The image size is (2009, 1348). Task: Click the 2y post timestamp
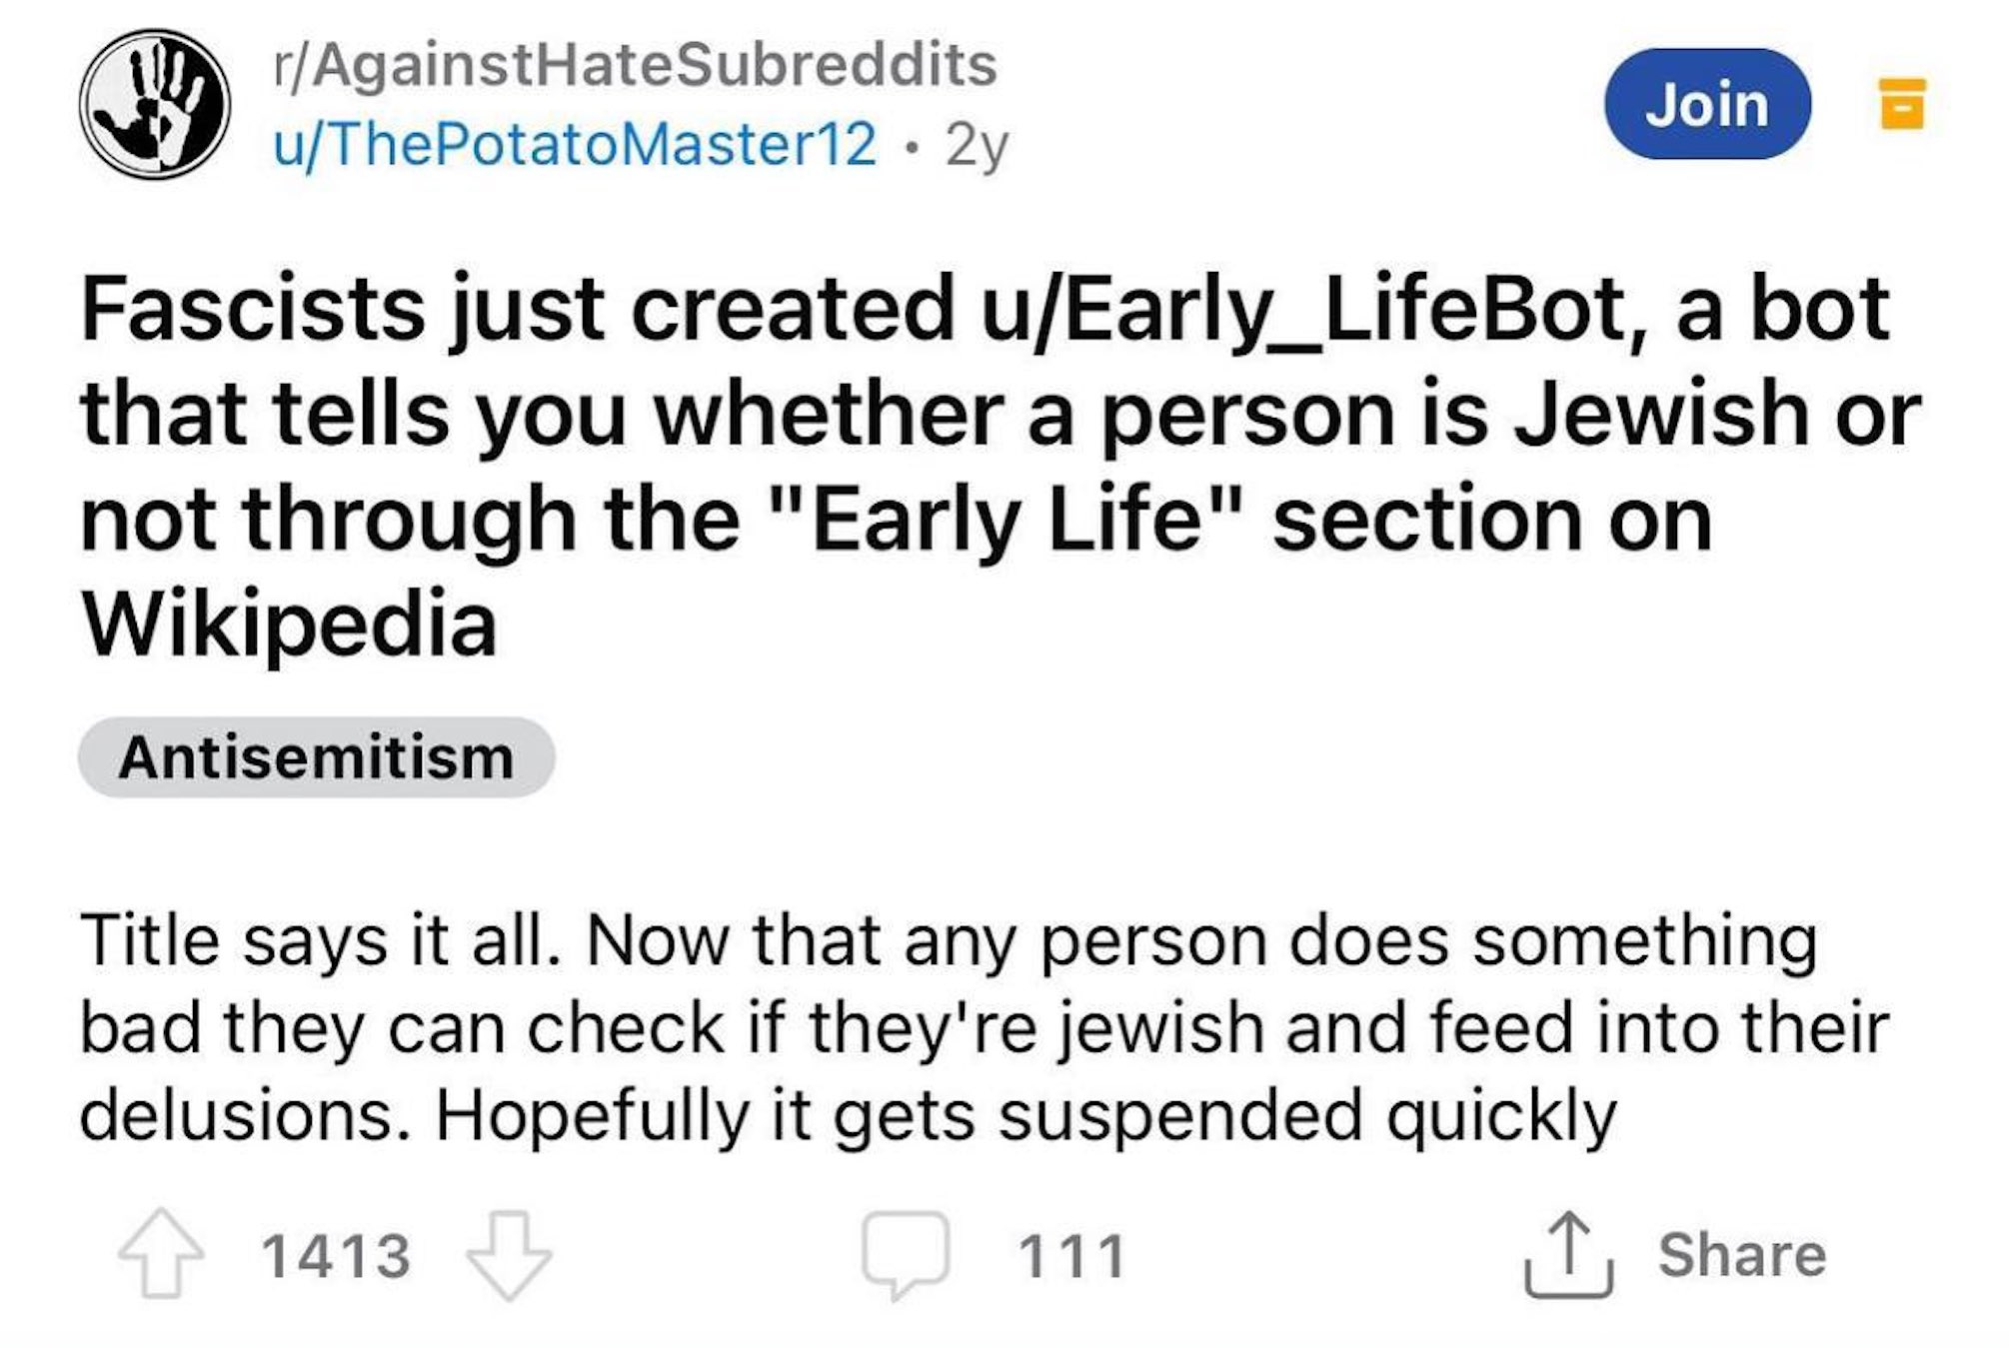click(977, 146)
